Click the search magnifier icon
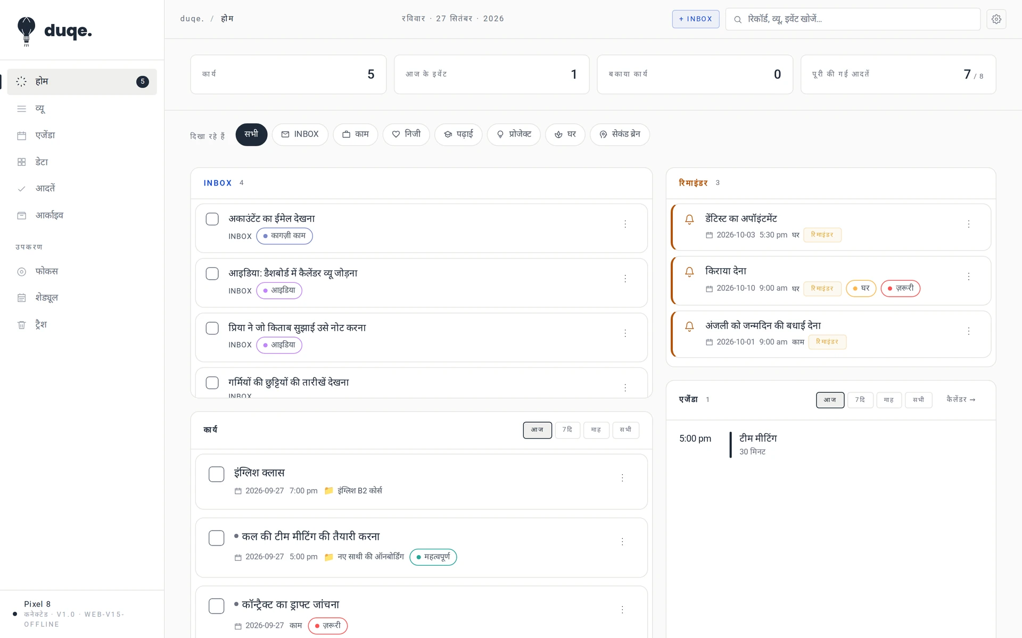Screen dimensions: 1022x638 pyautogui.click(x=738, y=20)
